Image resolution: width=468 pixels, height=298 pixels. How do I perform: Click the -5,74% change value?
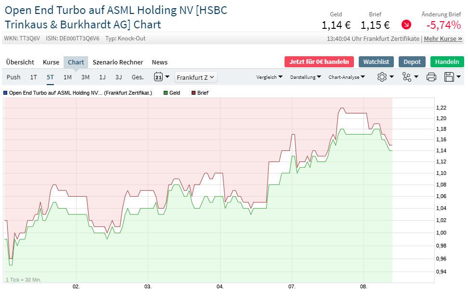443,25
